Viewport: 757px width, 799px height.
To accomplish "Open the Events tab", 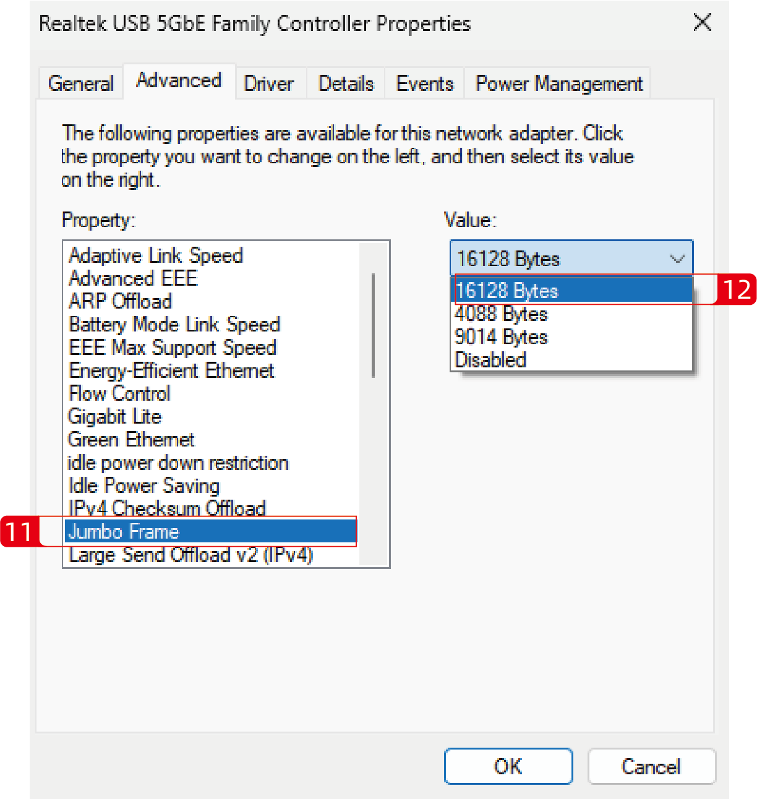I will 424,83.
